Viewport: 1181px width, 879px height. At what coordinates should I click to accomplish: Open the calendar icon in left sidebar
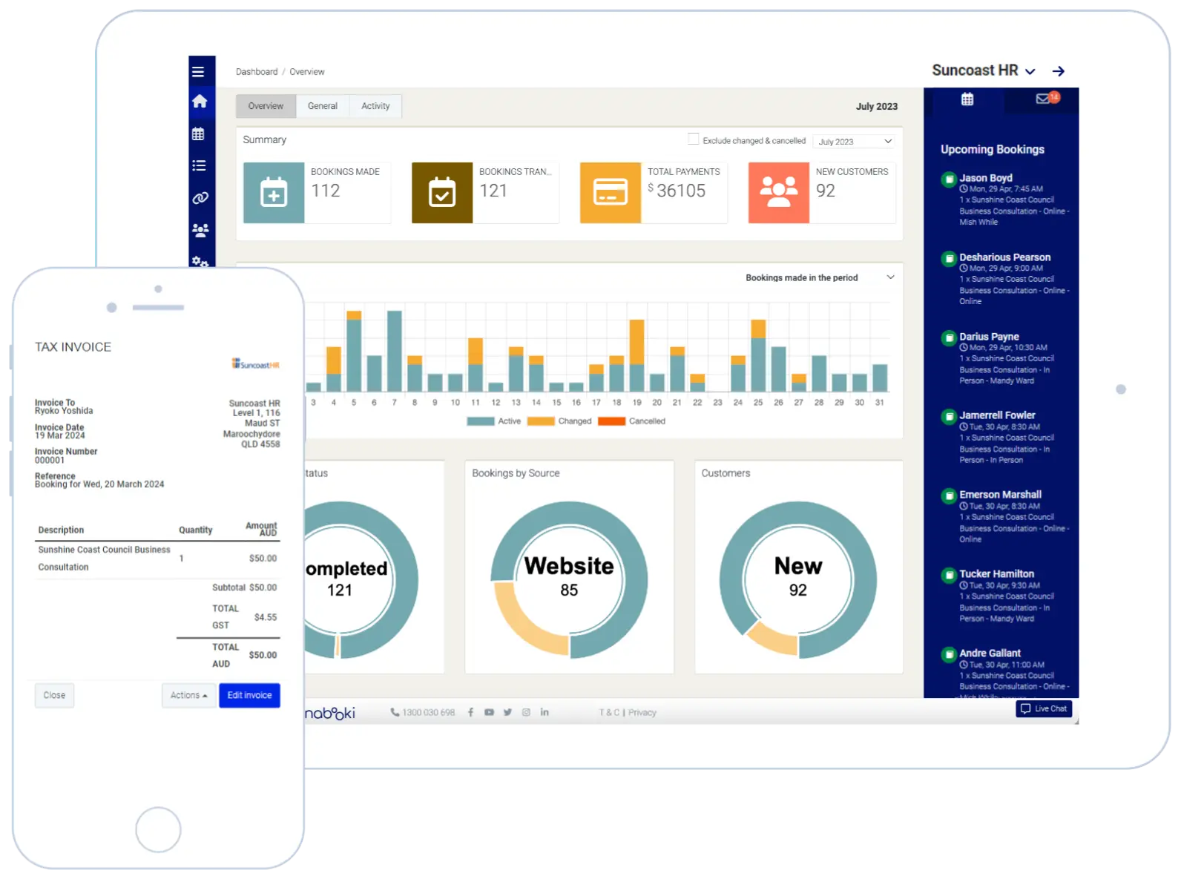tap(198, 134)
